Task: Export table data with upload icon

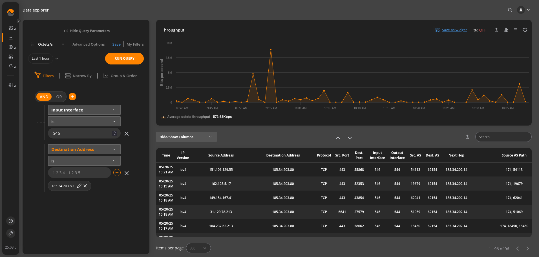Action: pos(467,137)
